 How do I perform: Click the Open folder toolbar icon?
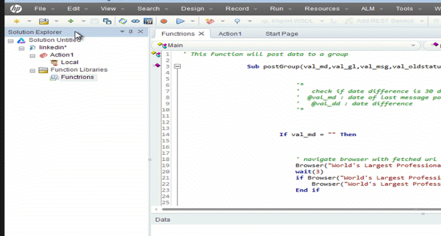[44, 21]
